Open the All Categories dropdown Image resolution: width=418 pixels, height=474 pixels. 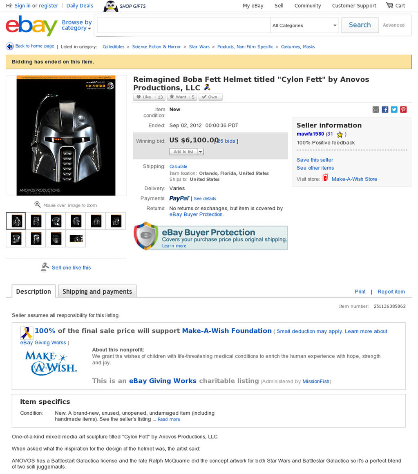pyautogui.click(x=304, y=25)
